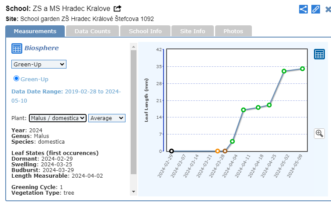Screen dimensions: 331x203
Task: Open the Site Info tab
Action: click(x=193, y=31)
